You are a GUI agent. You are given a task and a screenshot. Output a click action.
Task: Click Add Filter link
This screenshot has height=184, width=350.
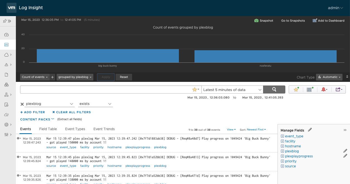(33, 112)
